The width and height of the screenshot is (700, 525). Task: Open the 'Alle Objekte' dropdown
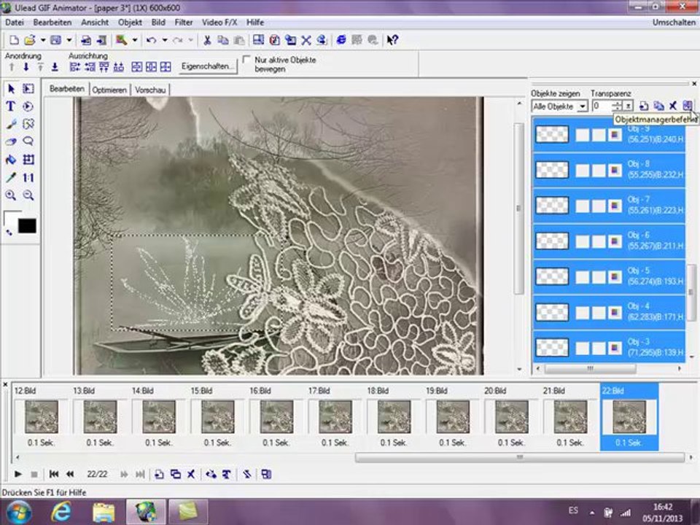coord(559,106)
